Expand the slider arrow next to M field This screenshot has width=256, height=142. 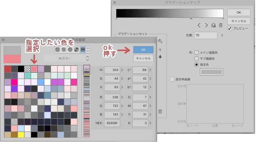click(x=150, y=106)
